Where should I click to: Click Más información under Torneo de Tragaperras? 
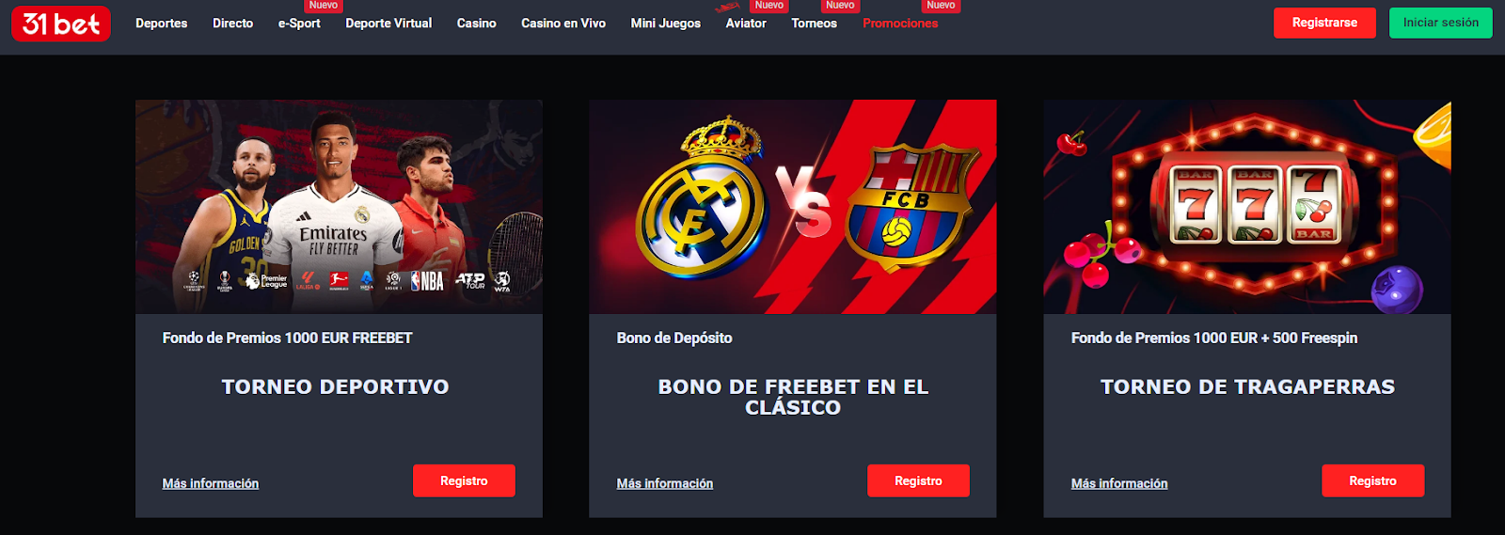coord(1119,483)
